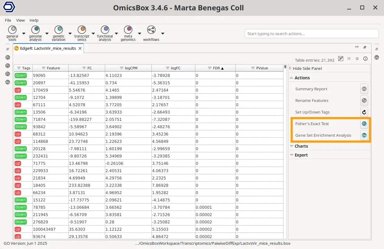Open the general tools toolbar icon
The width and height of the screenshot is (384, 249).
pyautogui.click(x=12, y=30)
